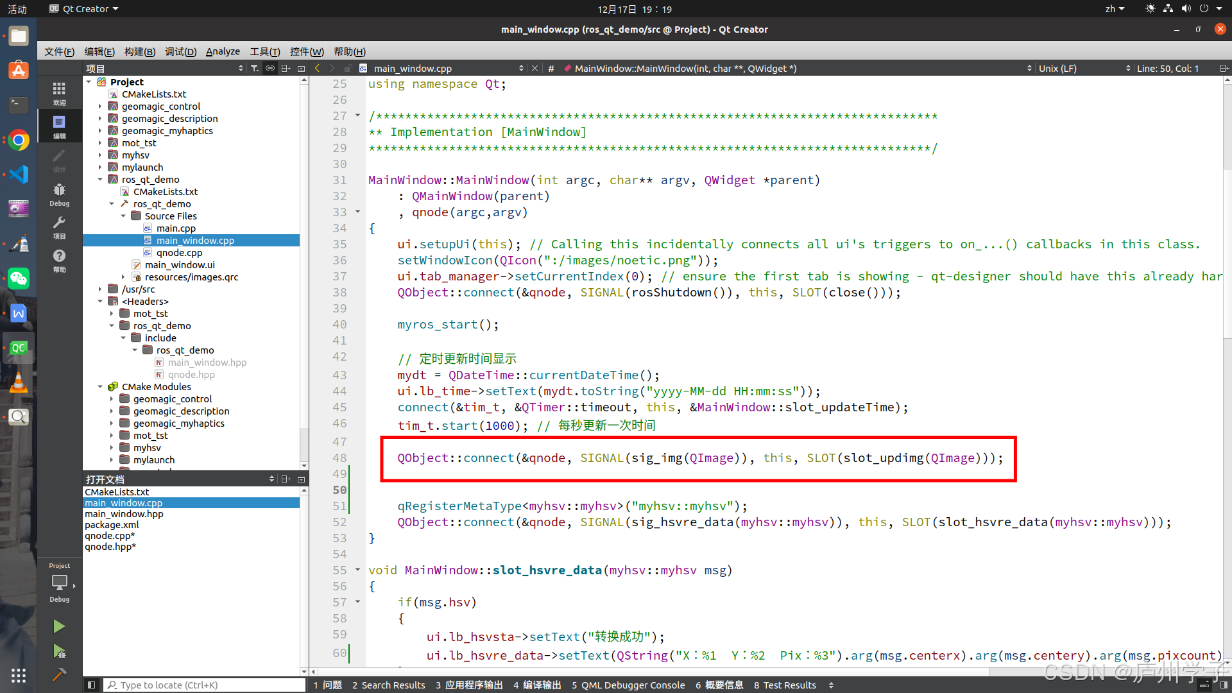Click the green Run button
Viewport: 1232px width, 693px height.
pyautogui.click(x=59, y=626)
